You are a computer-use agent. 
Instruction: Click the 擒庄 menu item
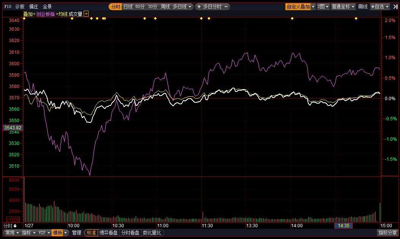(x=34, y=6)
